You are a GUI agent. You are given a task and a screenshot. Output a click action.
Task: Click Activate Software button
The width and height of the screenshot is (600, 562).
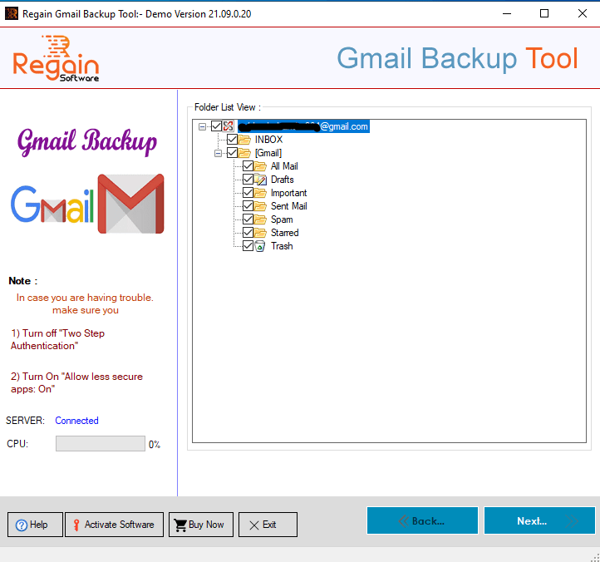114,525
